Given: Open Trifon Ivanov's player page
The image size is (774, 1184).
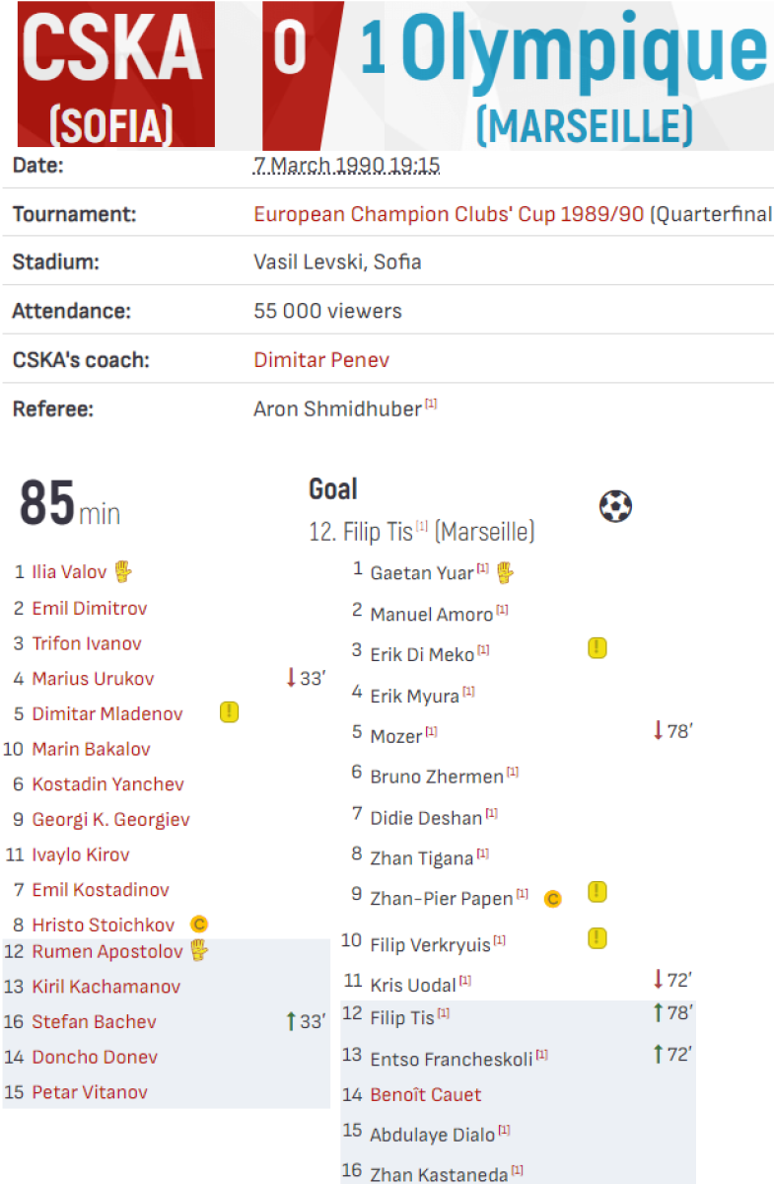Looking at the screenshot, I should point(87,643).
